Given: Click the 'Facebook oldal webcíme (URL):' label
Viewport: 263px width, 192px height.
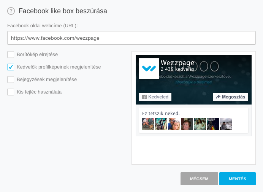Looking at the screenshot, I should (x=43, y=26).
